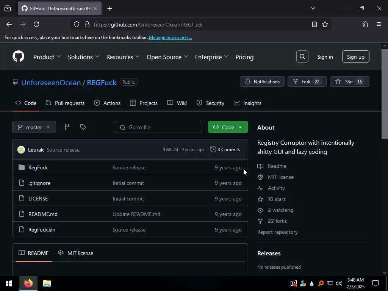Expand the Resources navigation menu
Image resolution: width=388 pixels, height=291 pixels.
123,57
